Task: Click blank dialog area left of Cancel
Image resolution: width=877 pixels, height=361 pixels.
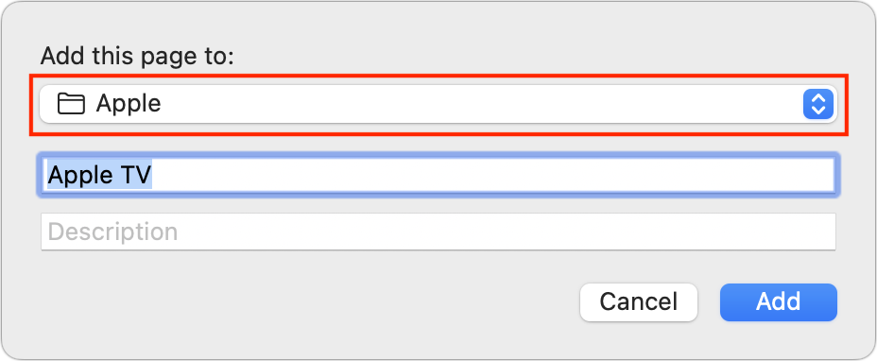Action: (x=308, y=302)
